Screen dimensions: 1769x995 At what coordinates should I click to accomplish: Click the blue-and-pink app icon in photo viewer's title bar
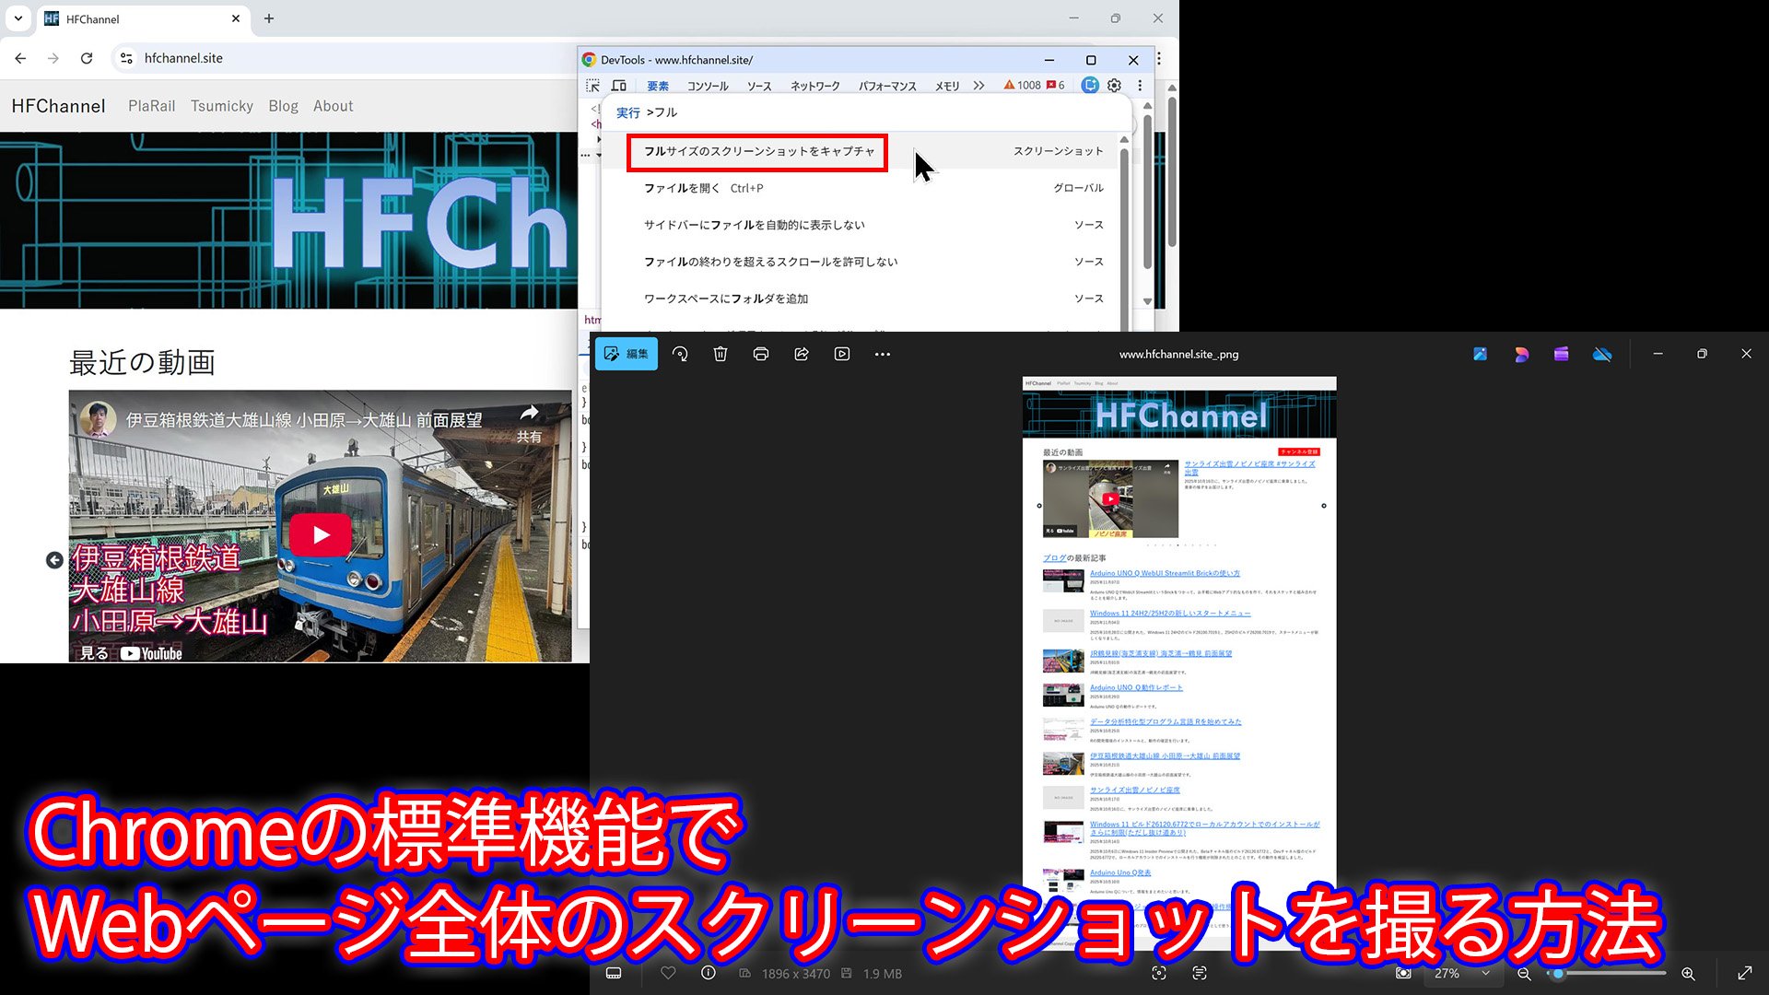[x=1521, y=354]
